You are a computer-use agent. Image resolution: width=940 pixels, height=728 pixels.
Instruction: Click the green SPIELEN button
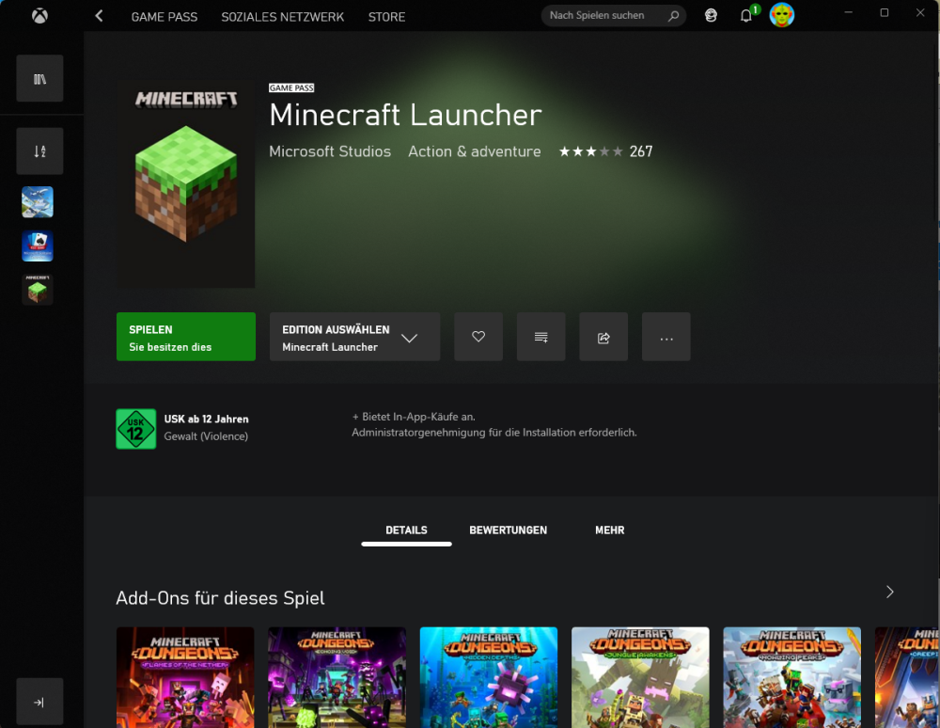(x=186, y=337)
